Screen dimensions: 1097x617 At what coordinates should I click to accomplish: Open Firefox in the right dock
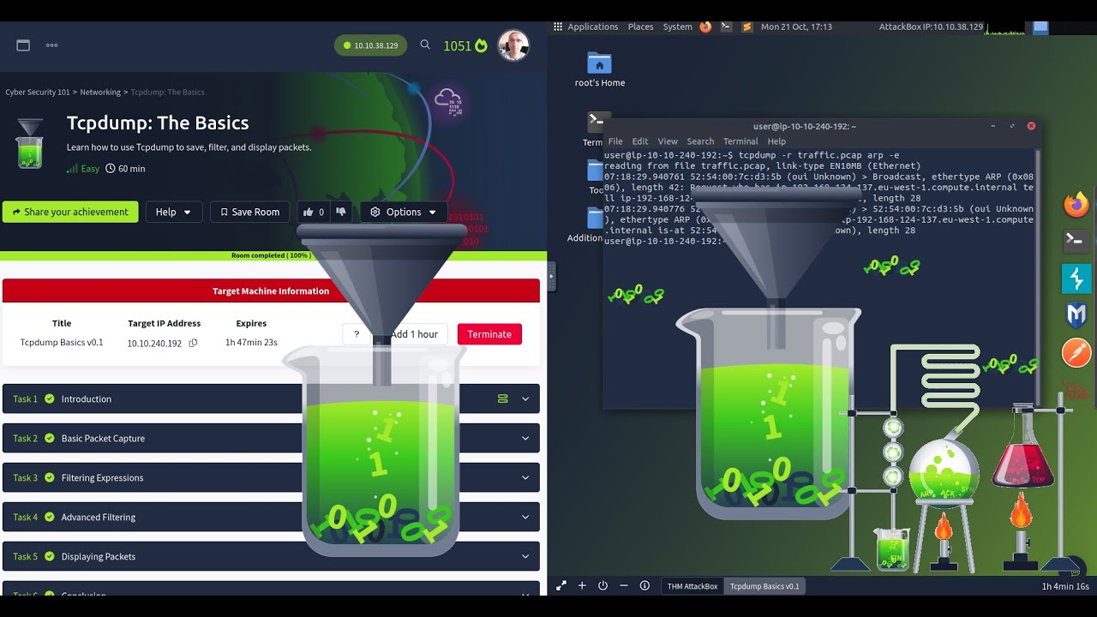coord(1076,204)
